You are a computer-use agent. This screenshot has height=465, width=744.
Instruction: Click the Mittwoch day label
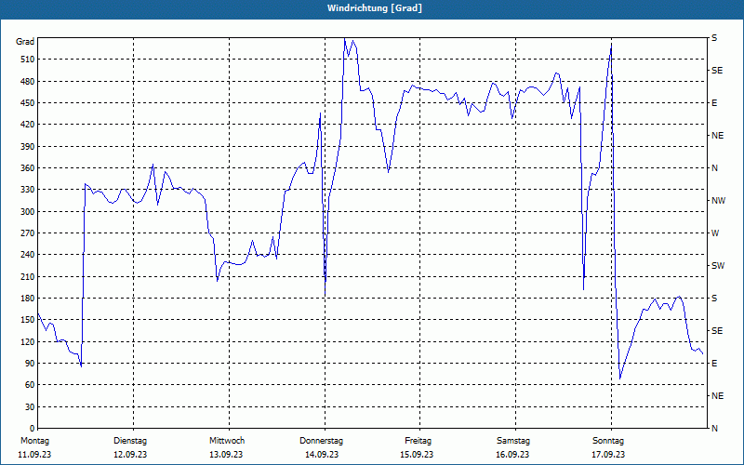227,441
